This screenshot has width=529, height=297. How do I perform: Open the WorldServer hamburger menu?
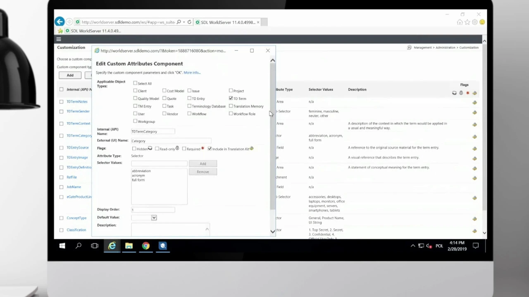click(59, 39)
